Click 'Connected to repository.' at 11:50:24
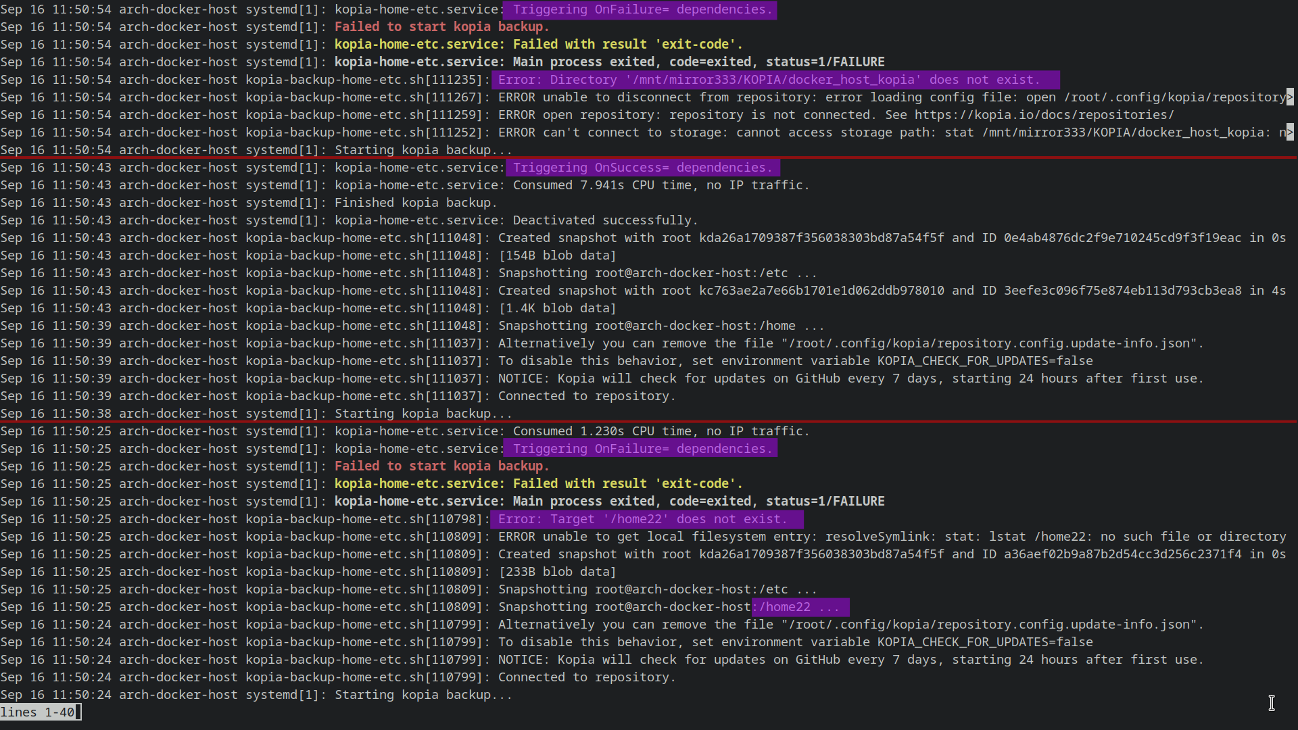1298x730 pixels. pyautogui.click(x=587, y=677)
